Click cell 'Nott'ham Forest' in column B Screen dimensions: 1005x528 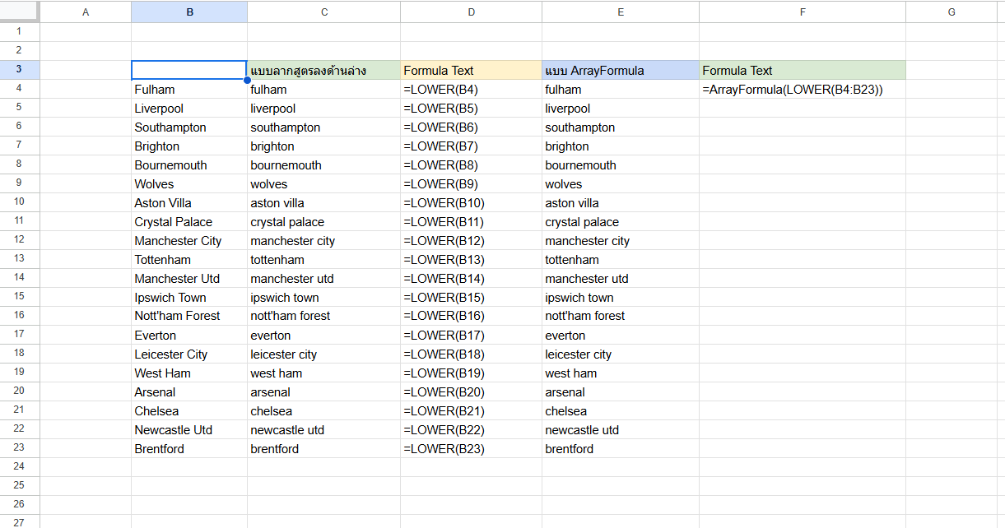tap(189, 315)
